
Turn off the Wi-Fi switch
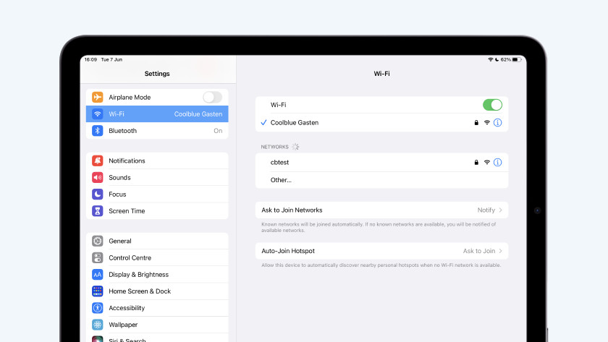pyautogui.click(x=492, y=105)
